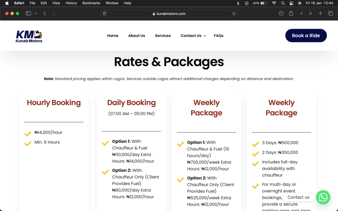Reload the page in address bar

pyautogui.click(x=234, y=14)
